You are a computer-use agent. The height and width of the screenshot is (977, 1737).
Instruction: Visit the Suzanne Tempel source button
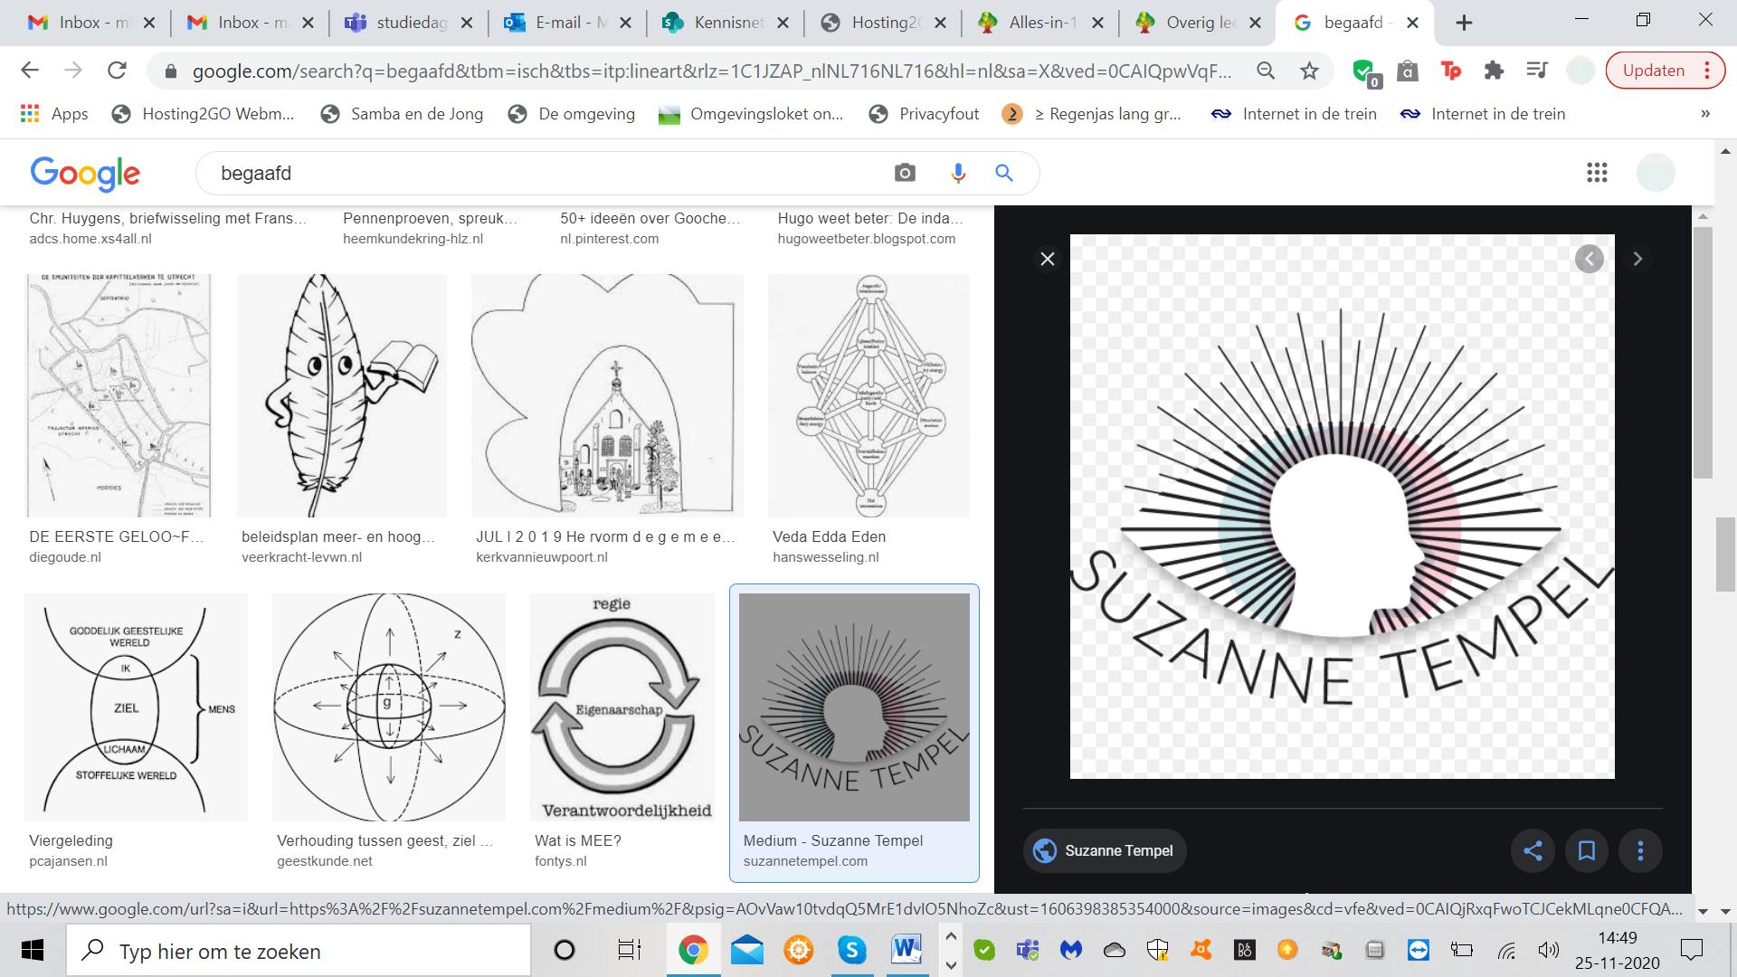1105,850
